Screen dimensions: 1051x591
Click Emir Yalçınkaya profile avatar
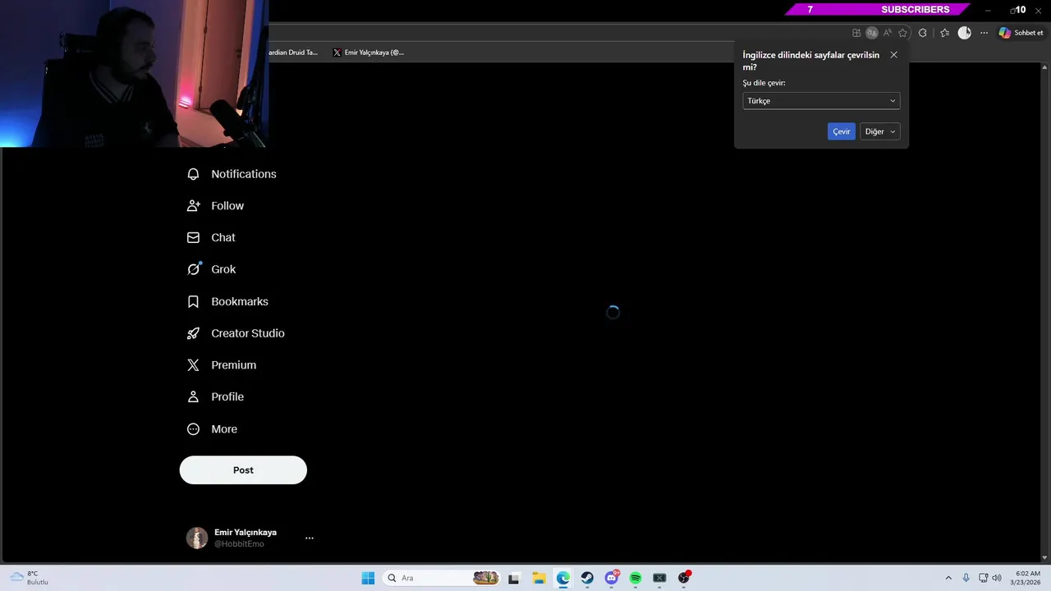[x=197, y=538]
